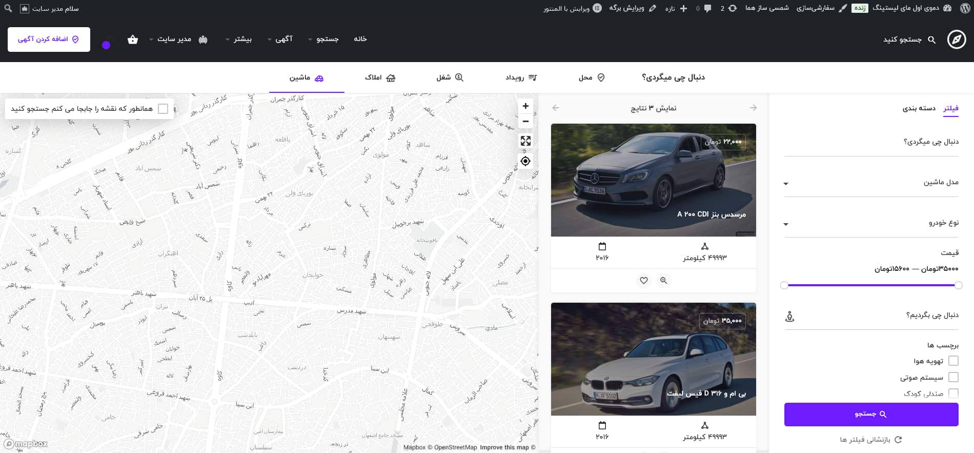Locate me on the map

525,161
